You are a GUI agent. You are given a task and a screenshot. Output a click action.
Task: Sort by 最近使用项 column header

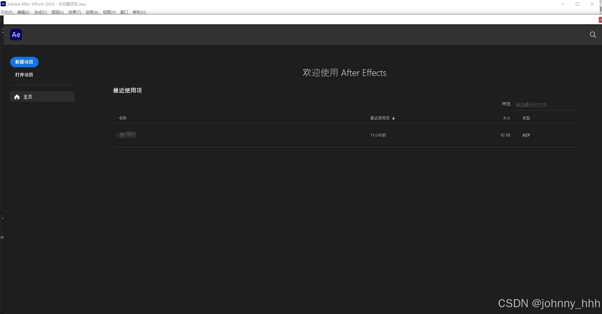[380, 118]
